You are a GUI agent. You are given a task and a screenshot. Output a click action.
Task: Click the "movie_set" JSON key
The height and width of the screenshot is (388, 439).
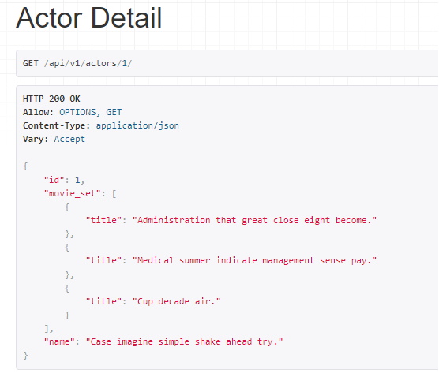click(72, 193)
